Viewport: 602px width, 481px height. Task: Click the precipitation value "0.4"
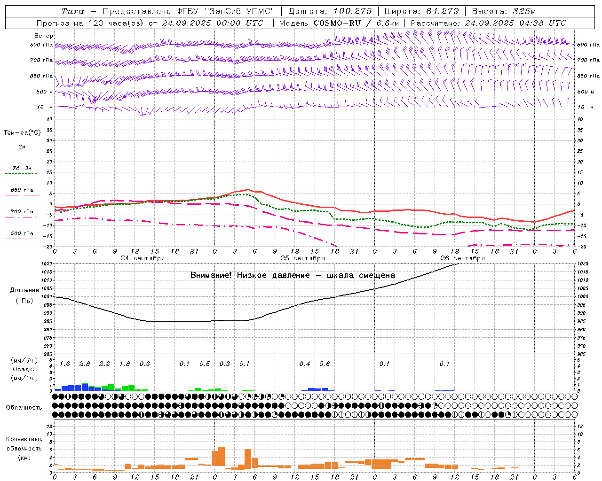coord(305,364)
